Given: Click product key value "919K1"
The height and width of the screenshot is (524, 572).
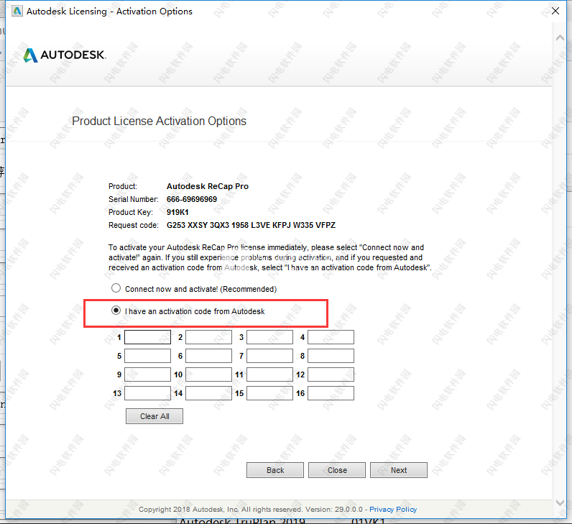Looking at the screenshot, I should 177,212.
